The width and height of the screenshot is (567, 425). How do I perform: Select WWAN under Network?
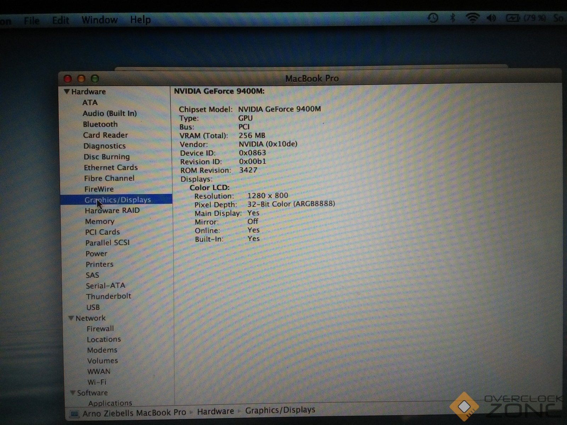99,372
